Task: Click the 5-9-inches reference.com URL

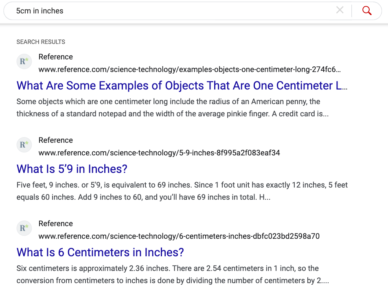Action: coord(159,153)
